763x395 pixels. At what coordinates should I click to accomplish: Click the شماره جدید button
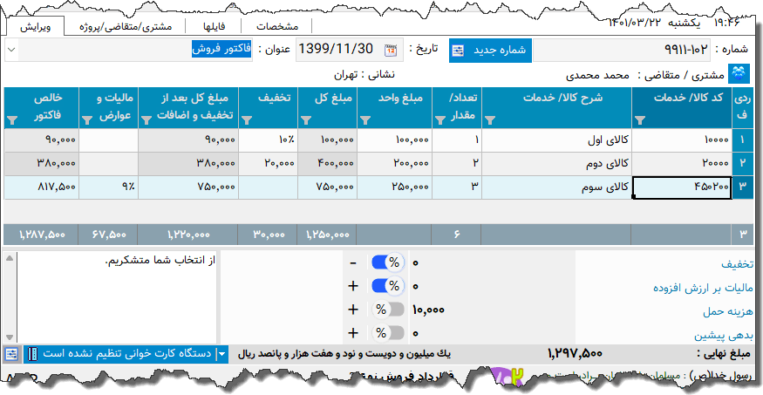tap(490, 51)
